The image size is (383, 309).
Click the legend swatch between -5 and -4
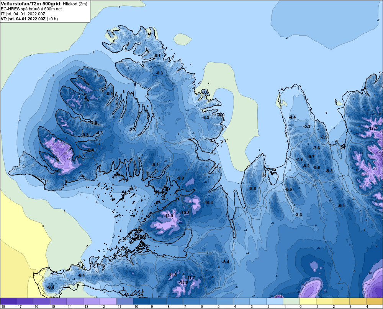pyautogui.click(x=224, y=301)
